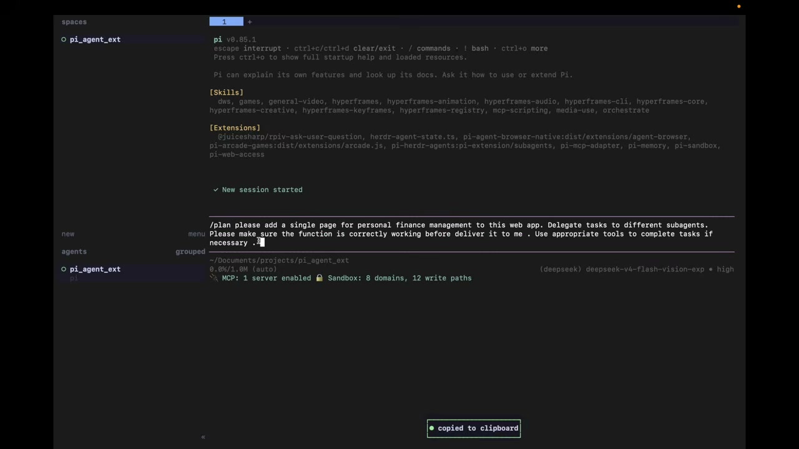The height and width of the screenshot is (449, 799).
Task: Click the green dot in the clipboard toast
Action: [431, 428]
